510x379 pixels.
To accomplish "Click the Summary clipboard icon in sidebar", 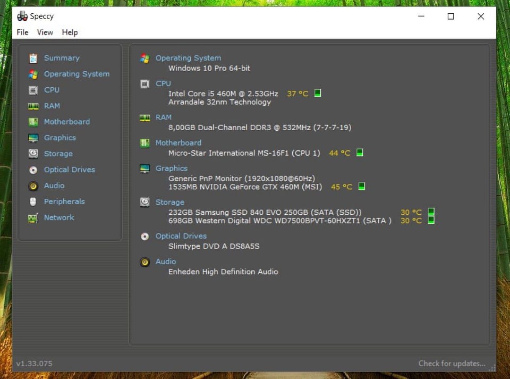I will 33,58.
